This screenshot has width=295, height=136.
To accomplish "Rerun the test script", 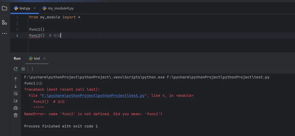I will pyautogui.click(x=16, y=69).
